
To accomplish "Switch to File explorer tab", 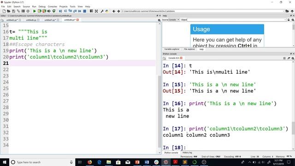I will (x=189, y=49).
